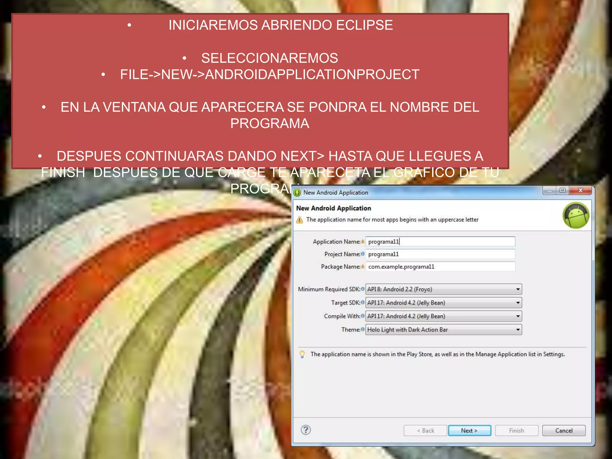
Task: Click the info icon beside Target SDK
Action: click(362, 302)
